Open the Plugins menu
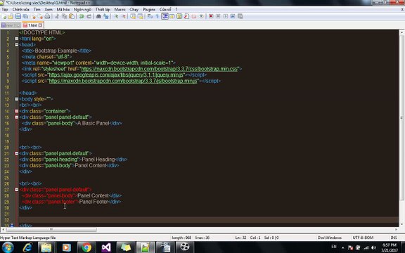405x253 pixels. (x=149, y=9)
